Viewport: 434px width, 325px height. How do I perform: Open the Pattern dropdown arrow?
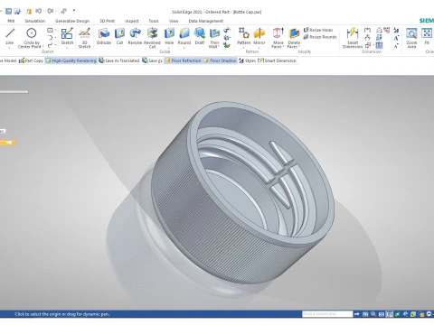point(243,48)
